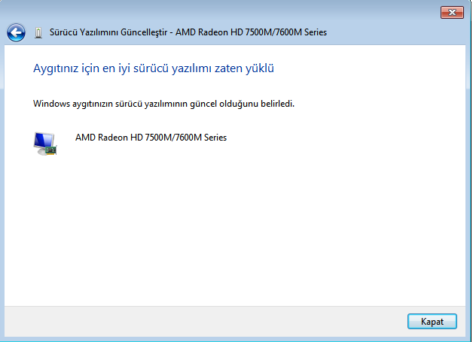Click the '7600M Series' text beside the adapter icon
This screenshot has width=473, height=342.
point(202,138)
